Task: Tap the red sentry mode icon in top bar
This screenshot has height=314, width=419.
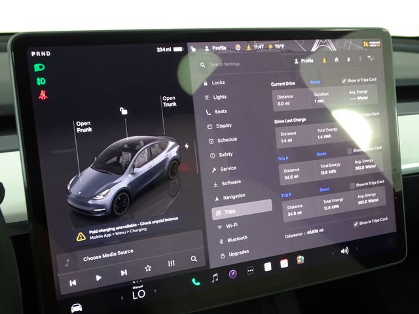Action: pyautogui.click(x=238, y=48)
